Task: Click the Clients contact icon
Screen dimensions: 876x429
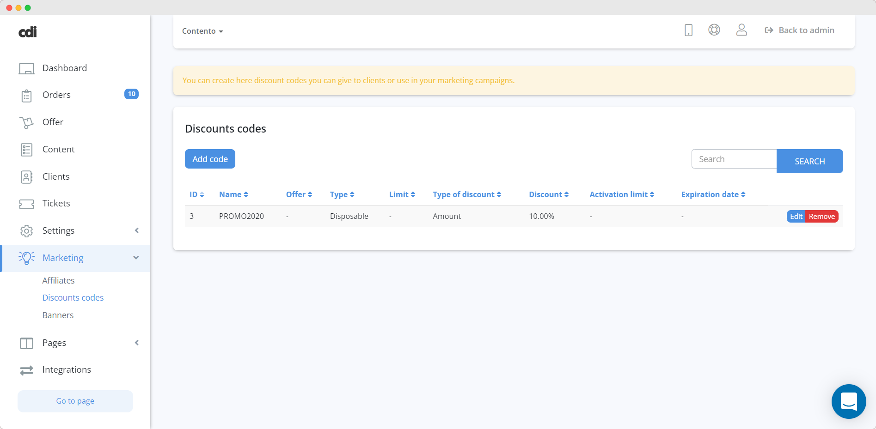Action: click(26, 177)
